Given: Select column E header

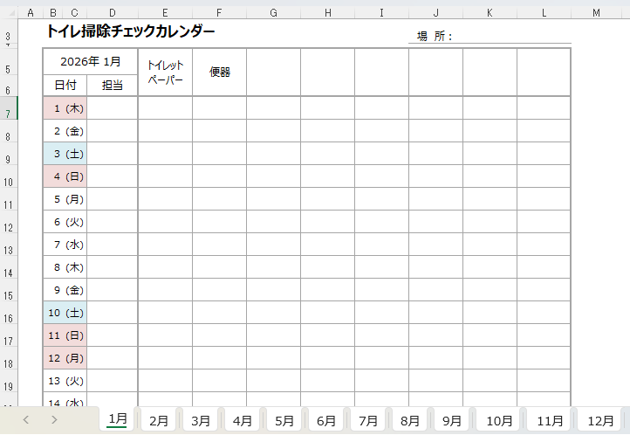Looking at the screenshot, I should point(165,12).
